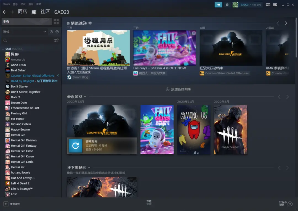Viewport: 298px width, 211px height.
Task: Click the main page vertical scrollbar
Action: point(296,37)
